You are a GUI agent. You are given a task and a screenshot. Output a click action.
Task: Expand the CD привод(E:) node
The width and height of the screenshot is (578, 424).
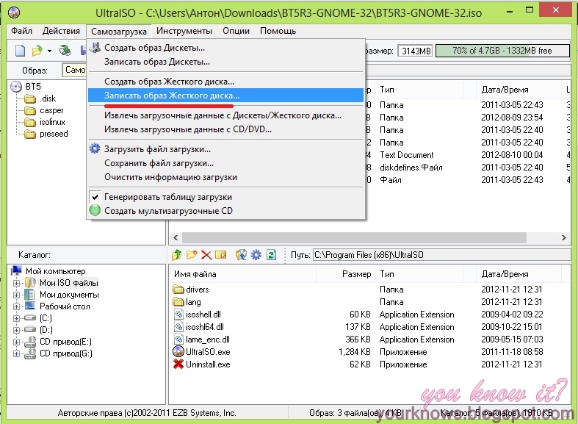[x=16, y=342]
